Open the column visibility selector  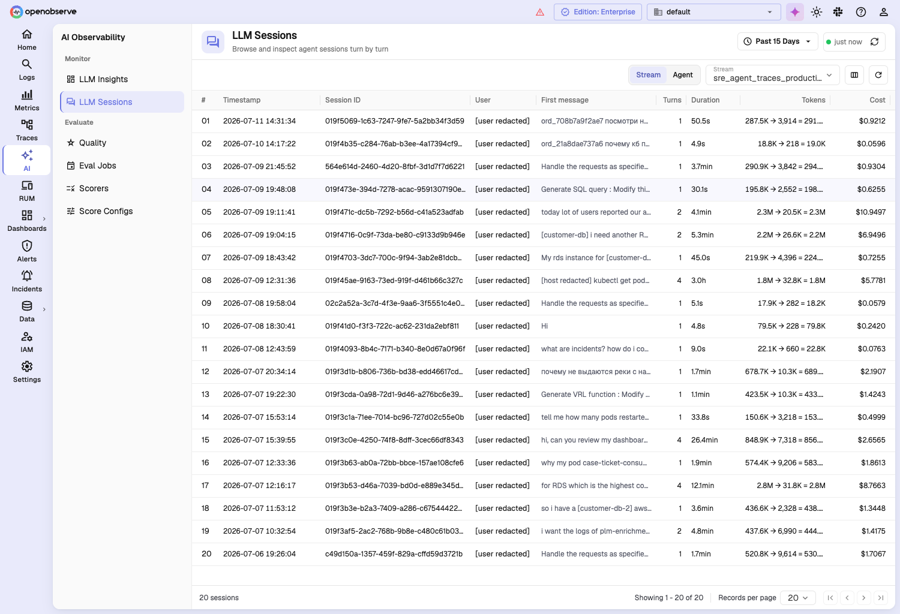[854, 75]
